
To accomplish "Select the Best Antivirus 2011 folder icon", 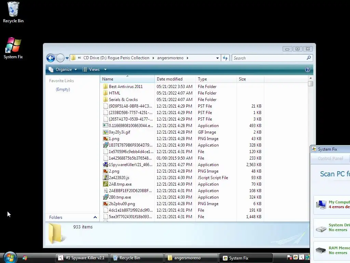I will point(105,87).
